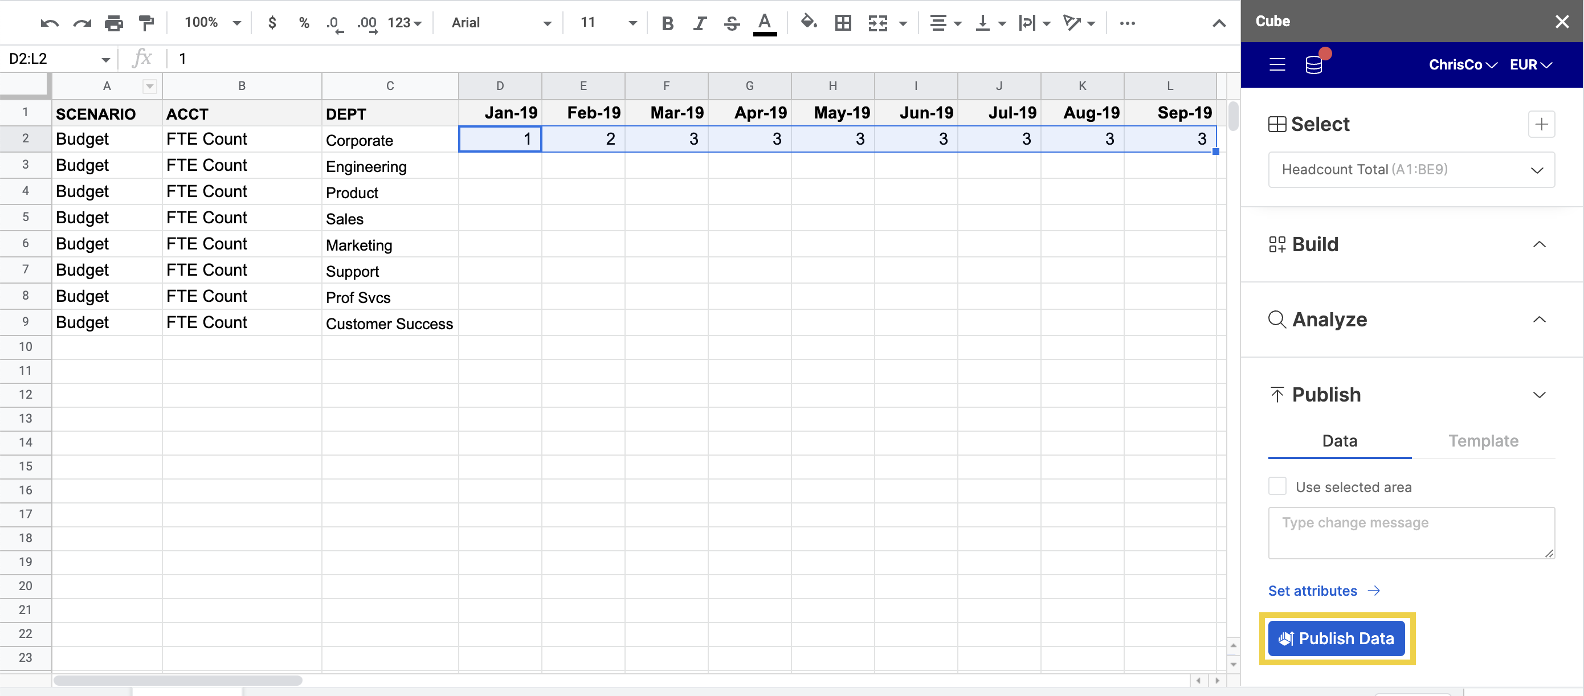
Task: Open the Headcount Total selection dropdown
Action: (x=1411, y=170)
